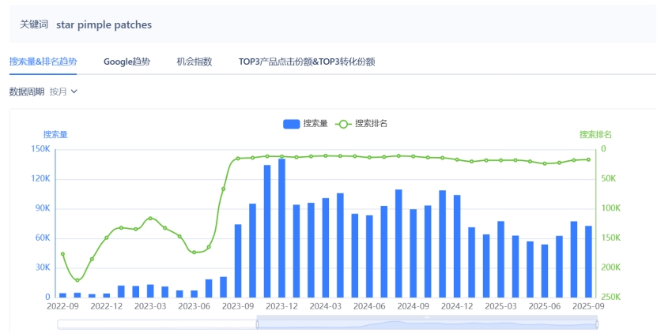Select the 搜索量&排名趋势 tab

pyautogui.click(x=43, y=62)
